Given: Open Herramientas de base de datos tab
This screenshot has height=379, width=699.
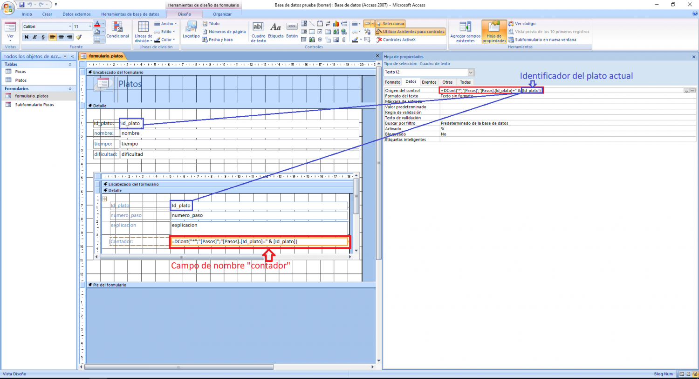Looking at the screenshot, I should pyautogui.click(x=130, y=14).
